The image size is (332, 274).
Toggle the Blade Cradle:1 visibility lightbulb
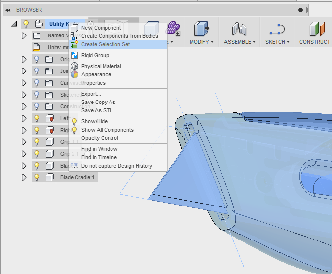tap(37, 177)
